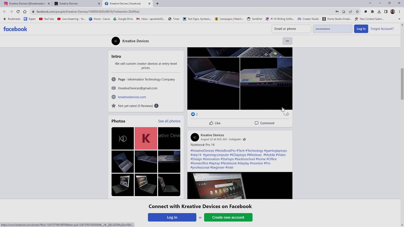Open the three-dots page options menu
This screenshot has height=227, width=404.
[x=287, y=41]
